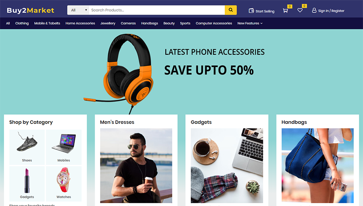Click the yellow search magnifier button
Image resolution: width=363 pixels, height=206 pixels.
[231, 10]
